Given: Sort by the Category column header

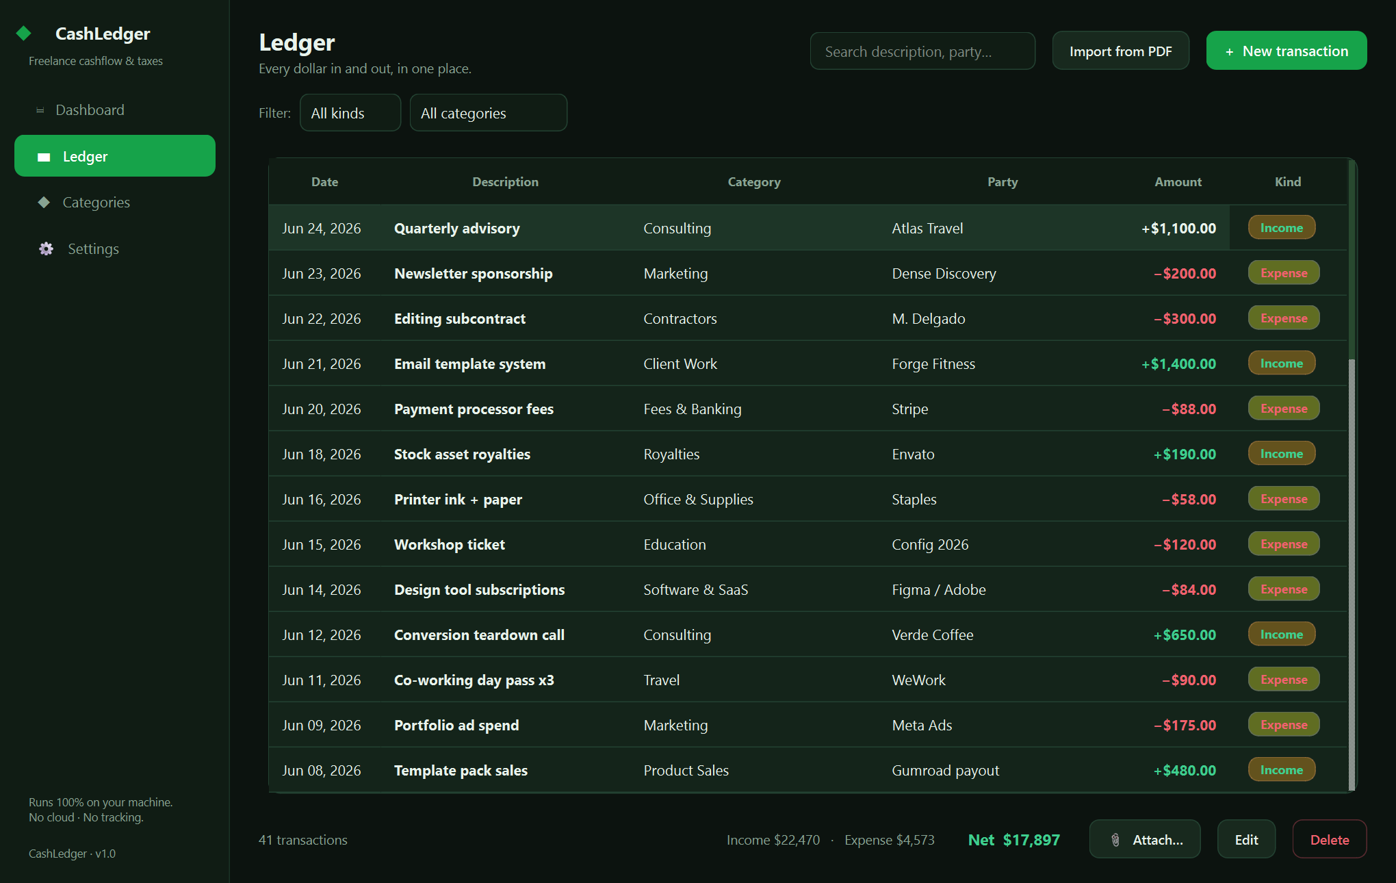Looking at the screenshot, I should point(754,182).
